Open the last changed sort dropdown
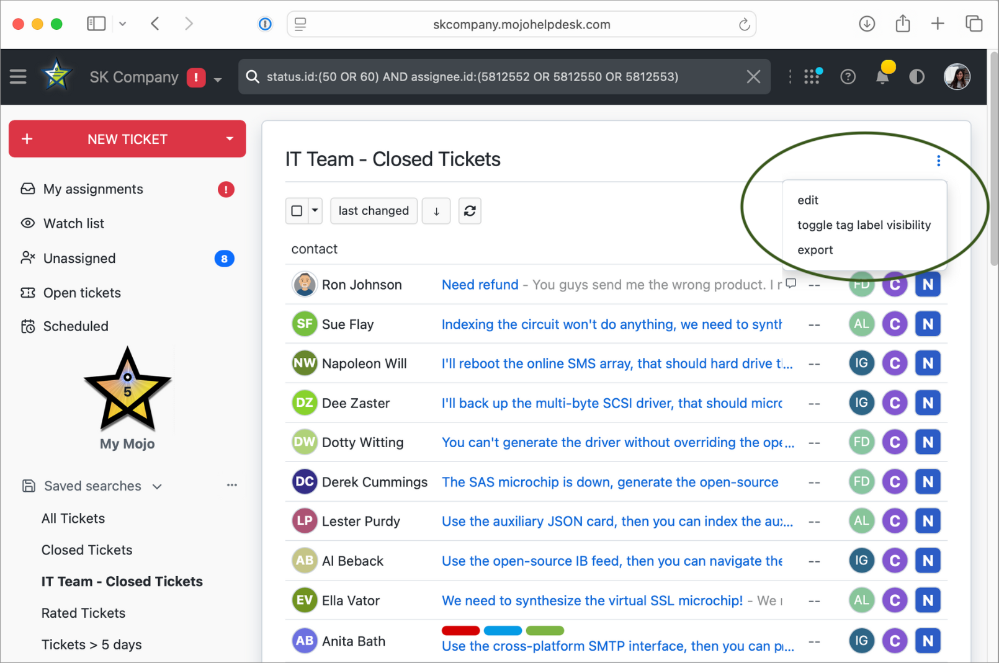The image size is (999, 663). (374, 211)
